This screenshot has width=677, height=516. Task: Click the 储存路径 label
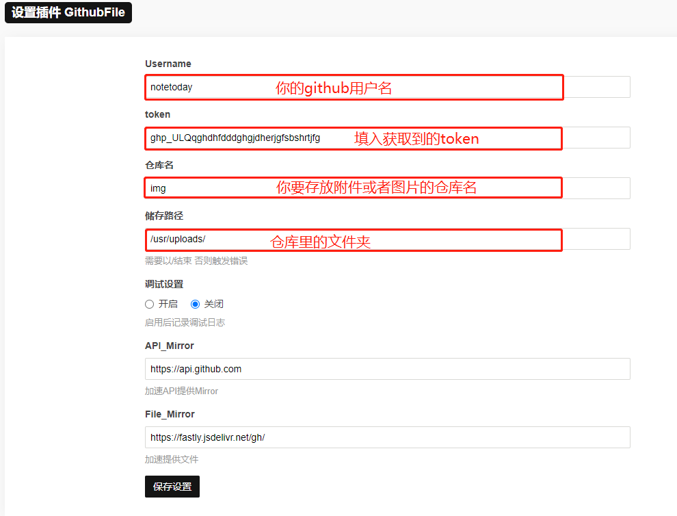[x=164, y=216]
